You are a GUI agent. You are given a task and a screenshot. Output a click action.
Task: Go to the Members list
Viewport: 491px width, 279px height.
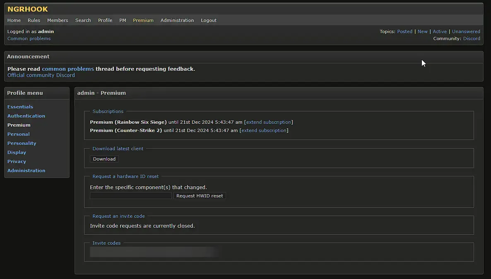coord(58,20)
